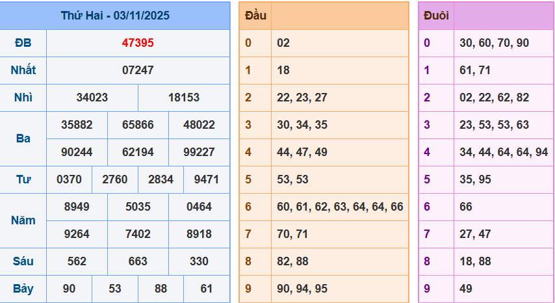Click the Nhất prize label

(23, 70)
